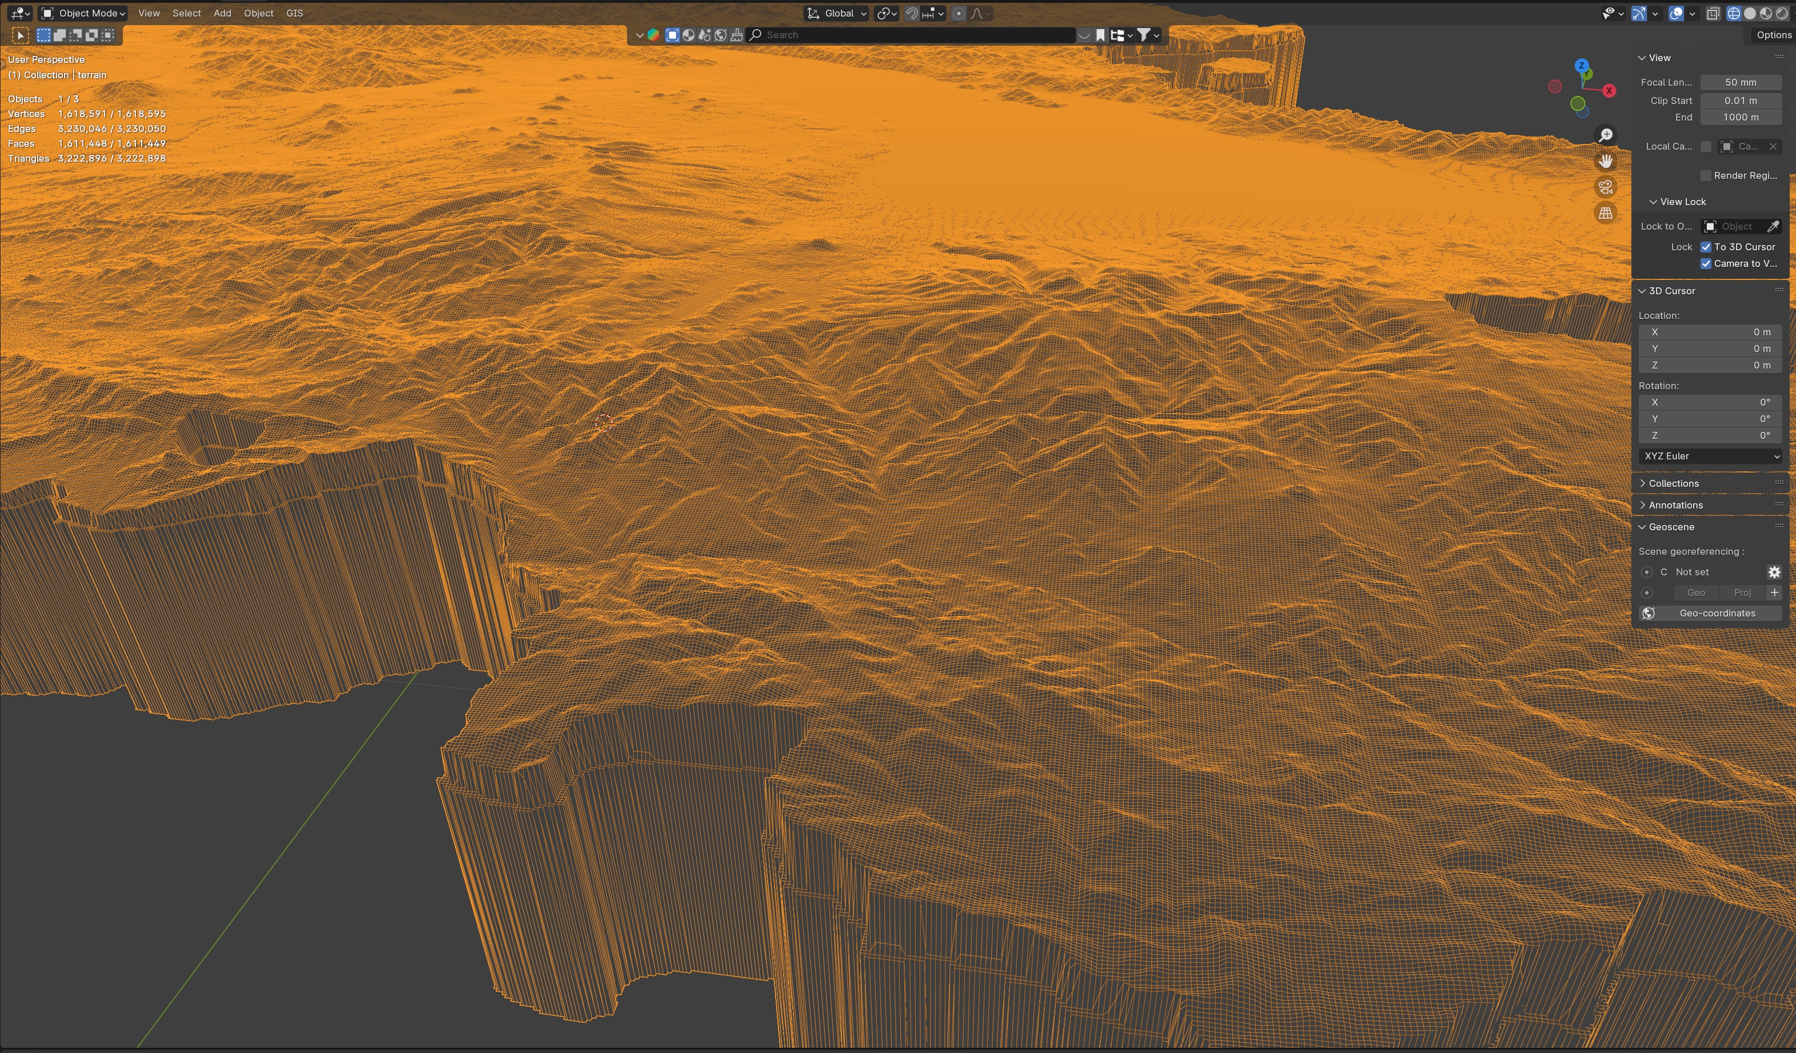Open the GIS menu

(294, 14)
